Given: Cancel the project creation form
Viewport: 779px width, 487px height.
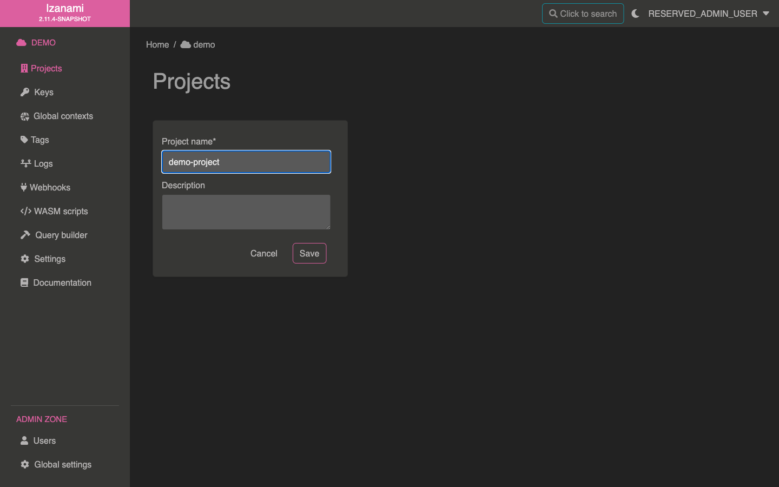Looking at the screenshot, I should tap(263, 253).
